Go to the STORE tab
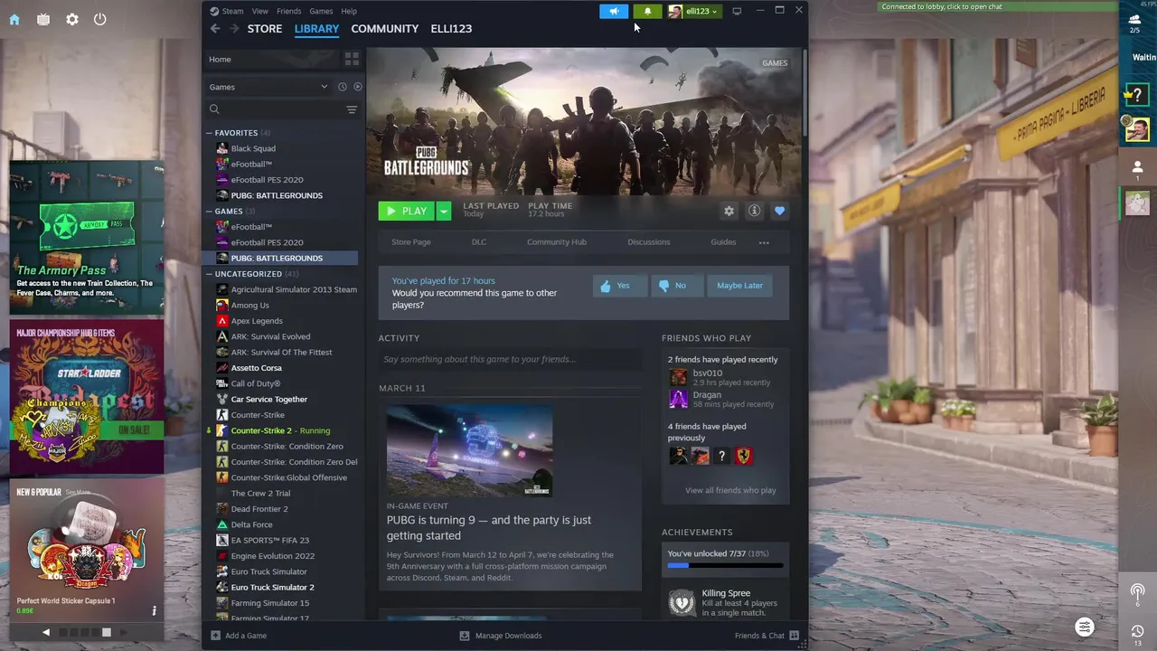 pos(265,29)
